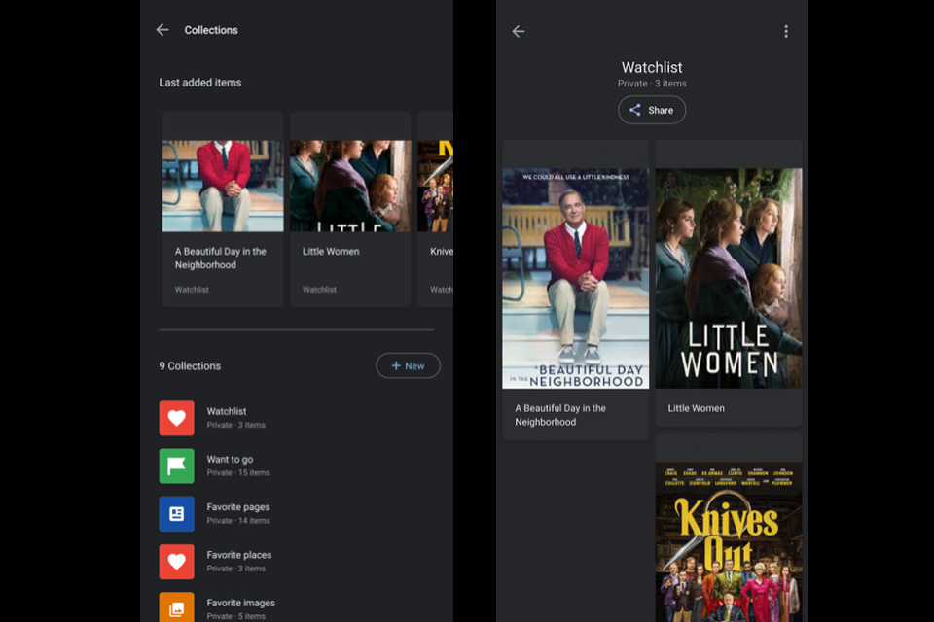This screenshot has width=934, height=622.
Task: Open the orange Favorite images icon
Action: click(176, 607)
